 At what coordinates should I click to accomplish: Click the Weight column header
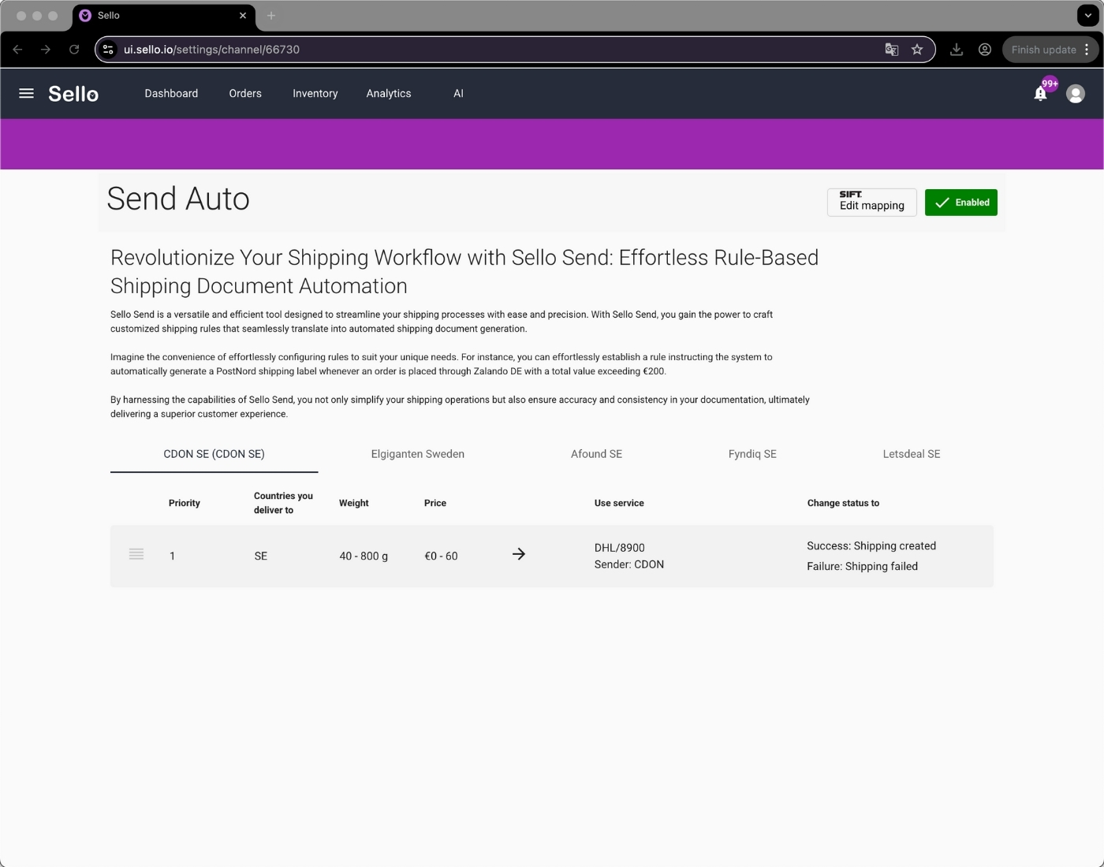[x=354, y=503]
